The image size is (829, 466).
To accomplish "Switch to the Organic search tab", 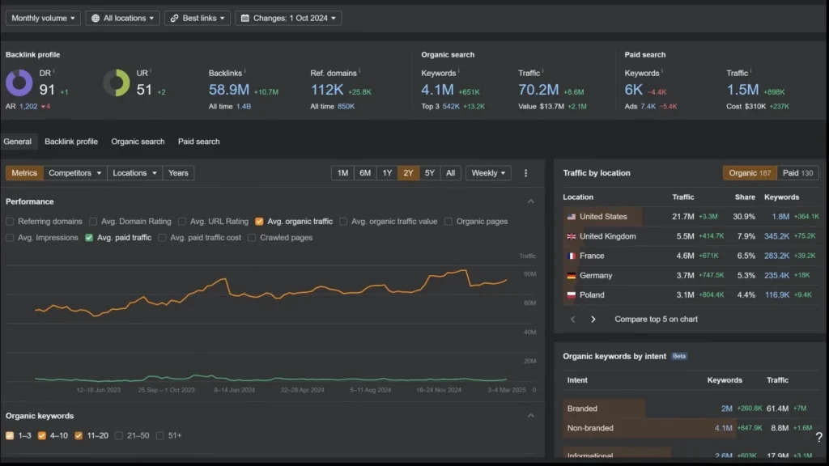I will click(x=138, y=142).
